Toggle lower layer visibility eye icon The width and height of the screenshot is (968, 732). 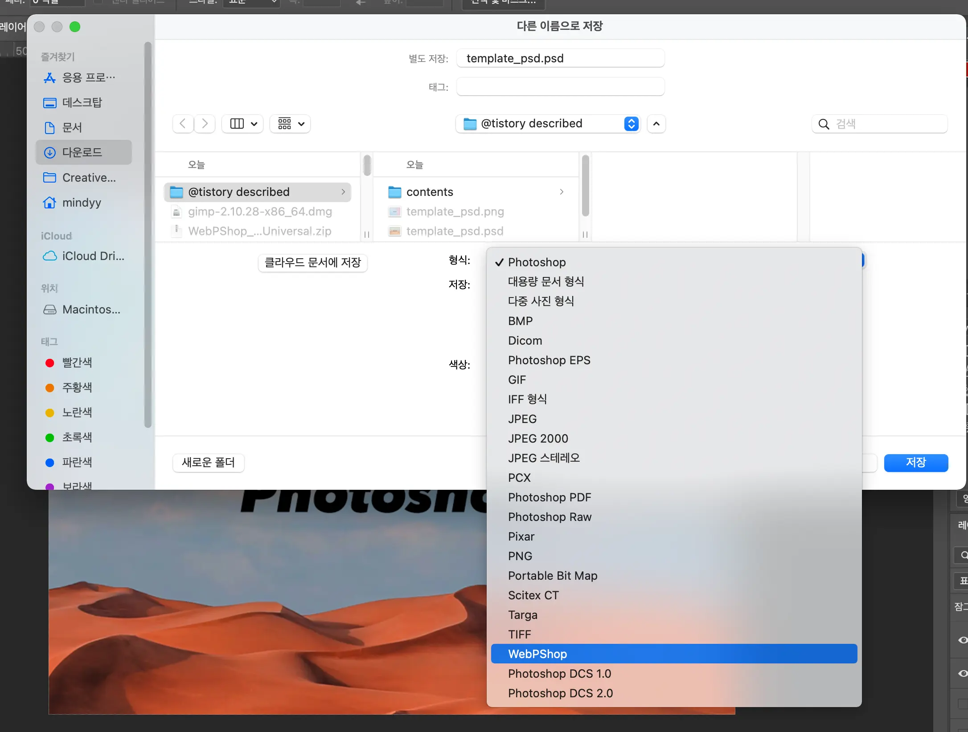[963, 673]
